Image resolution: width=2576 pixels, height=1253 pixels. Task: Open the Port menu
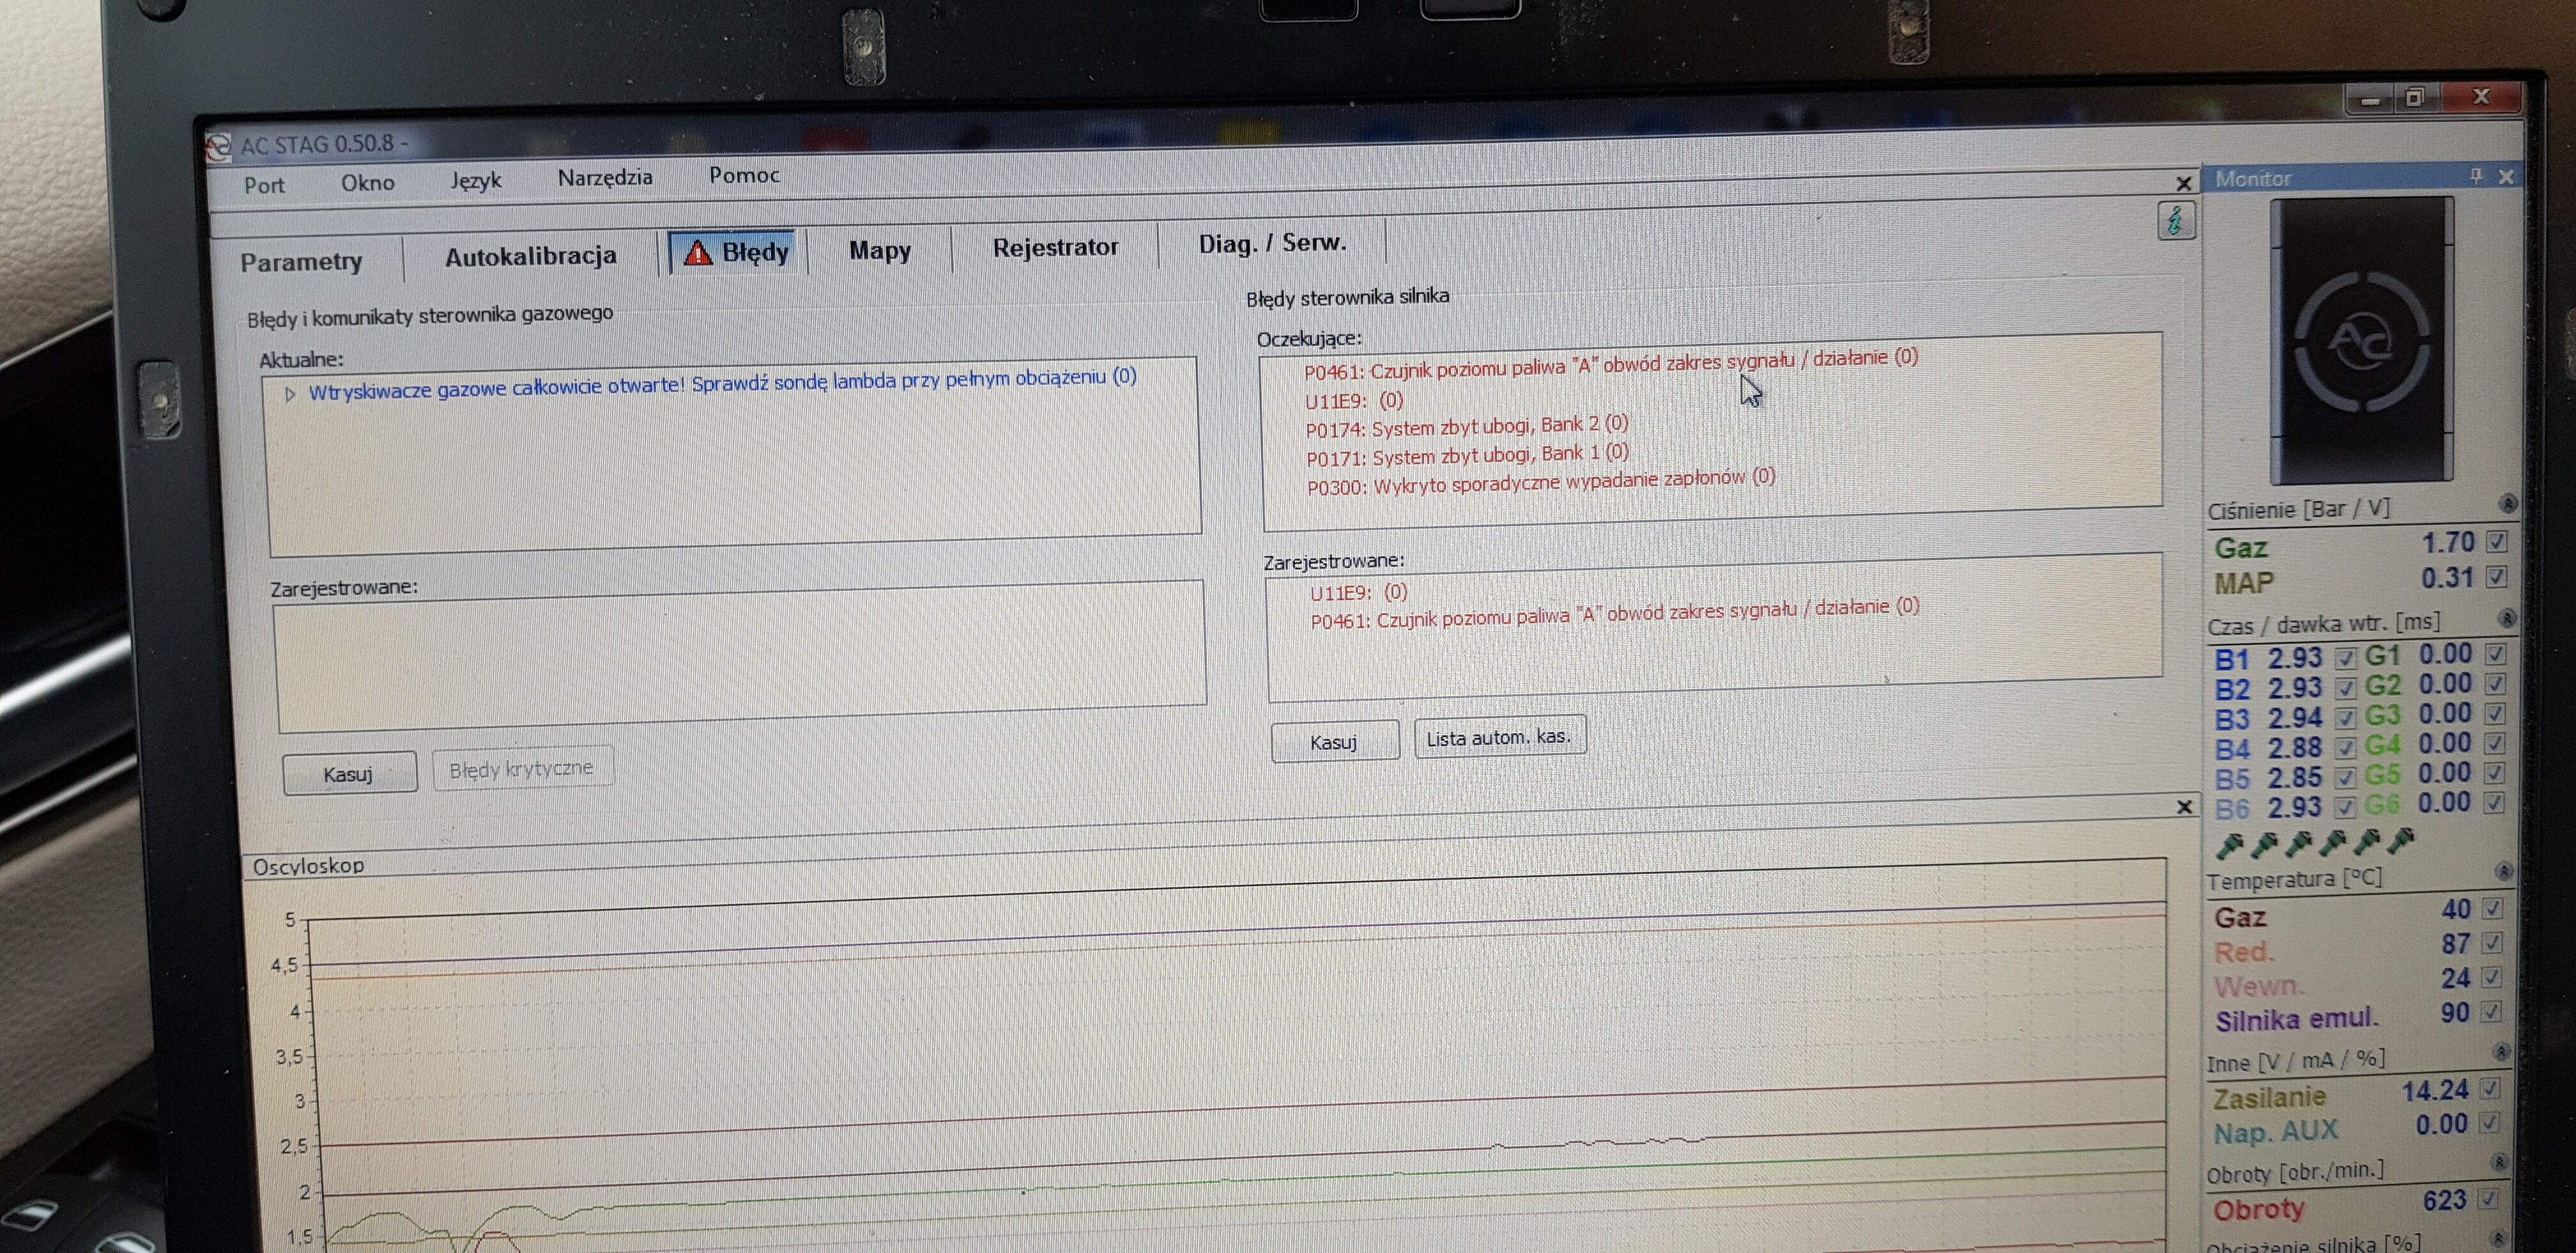(264, 185)
